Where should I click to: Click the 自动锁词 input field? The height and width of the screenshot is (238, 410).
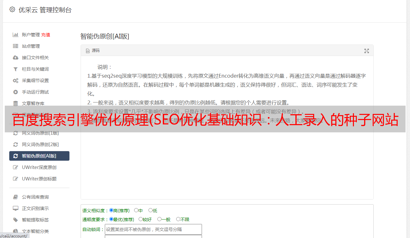point(153,229)
